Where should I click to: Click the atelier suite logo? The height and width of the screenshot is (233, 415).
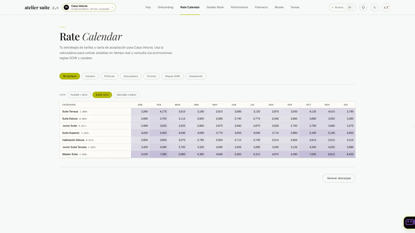pyautogui.click(x=41, y=7)
